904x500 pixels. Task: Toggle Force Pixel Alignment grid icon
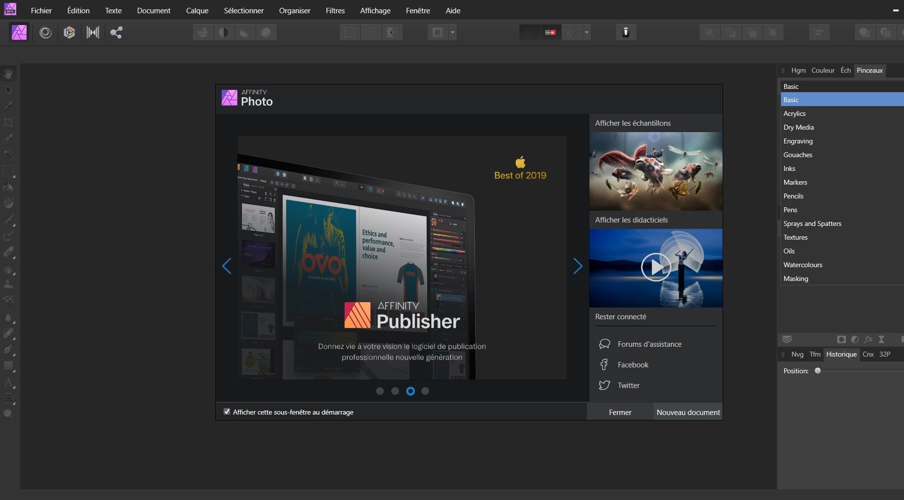(x=529, y=32)
